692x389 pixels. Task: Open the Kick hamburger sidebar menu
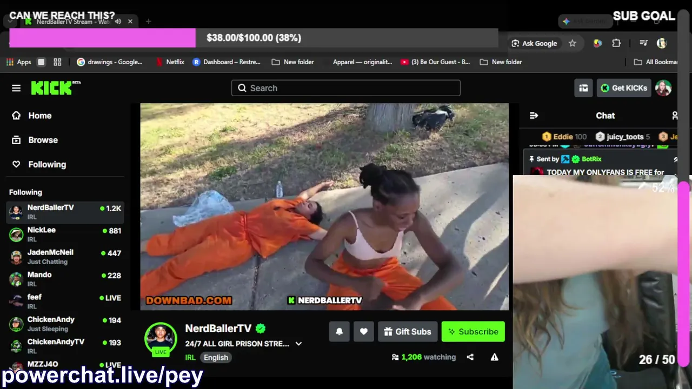pos(16,88)
